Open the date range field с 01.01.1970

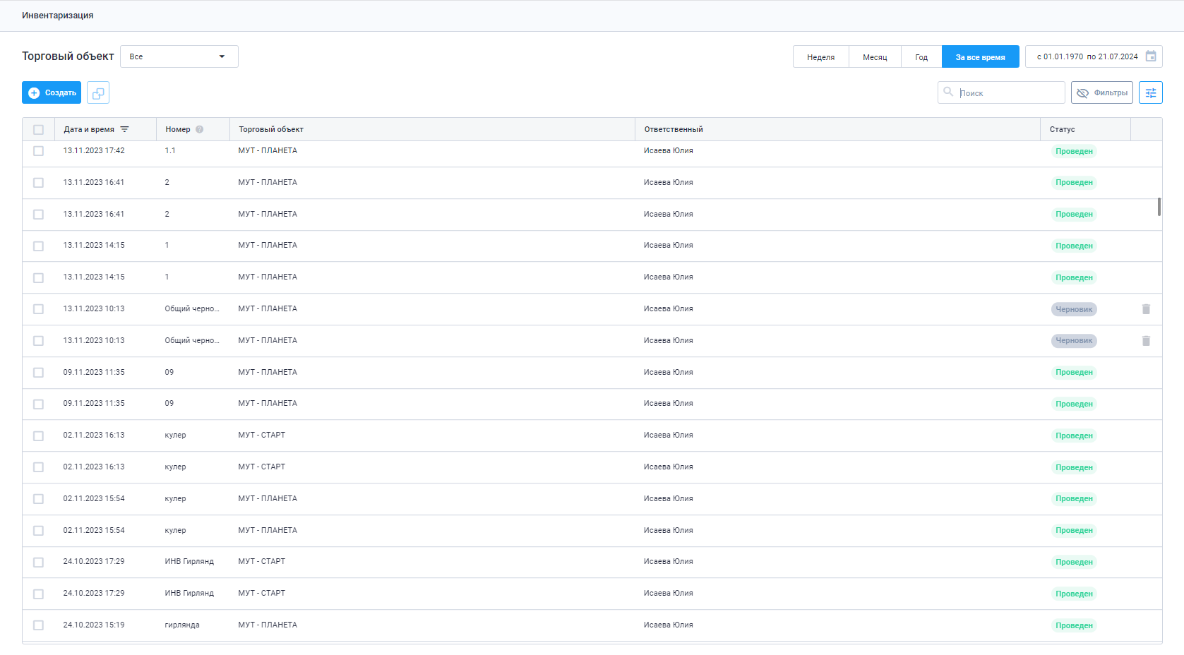tap(1087, 56)
